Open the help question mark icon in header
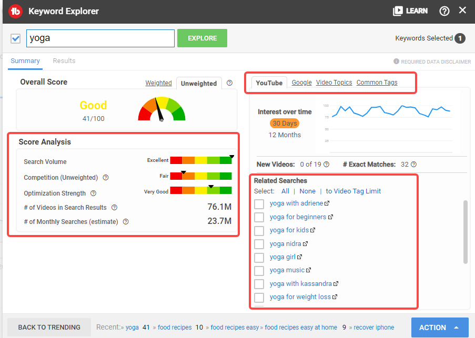Screen dimensions: 475x338 pyautogui.click(x=444, y=11)
